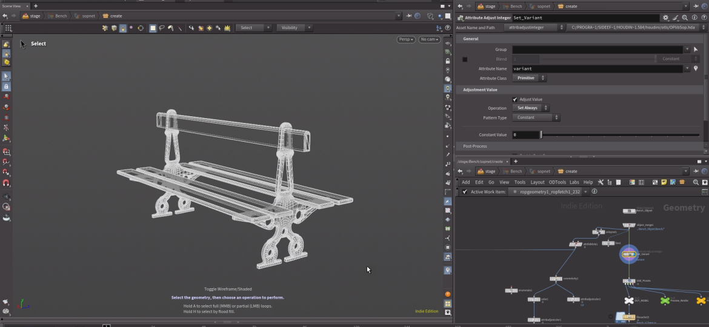This screenshot has width=709, height=327.
Task: Click the Preview_Render null node
Action: 665,300
